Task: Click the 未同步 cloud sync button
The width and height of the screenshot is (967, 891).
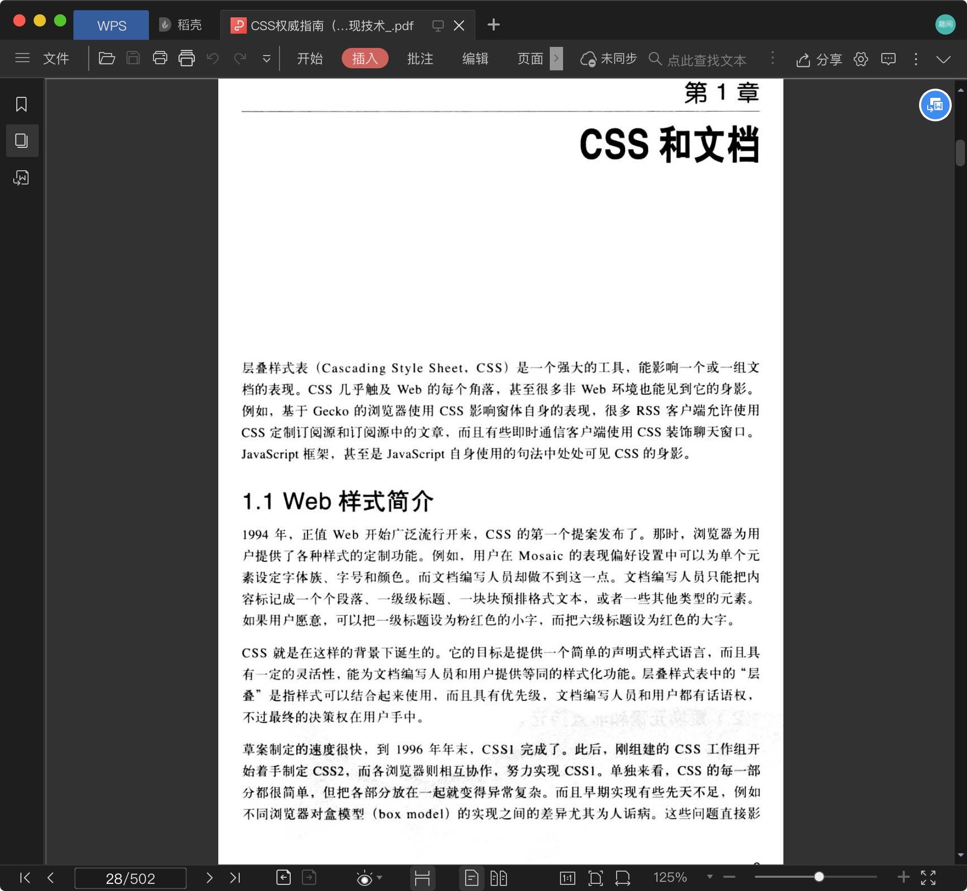Action: click(x=608, y=59)
